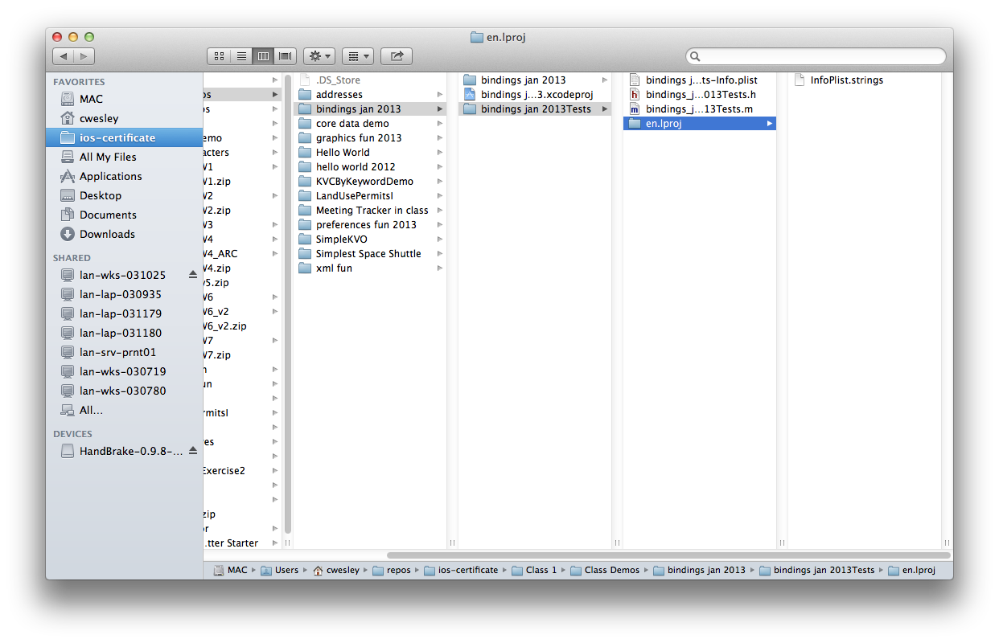Switch to icon view mode

click(218, 56)
